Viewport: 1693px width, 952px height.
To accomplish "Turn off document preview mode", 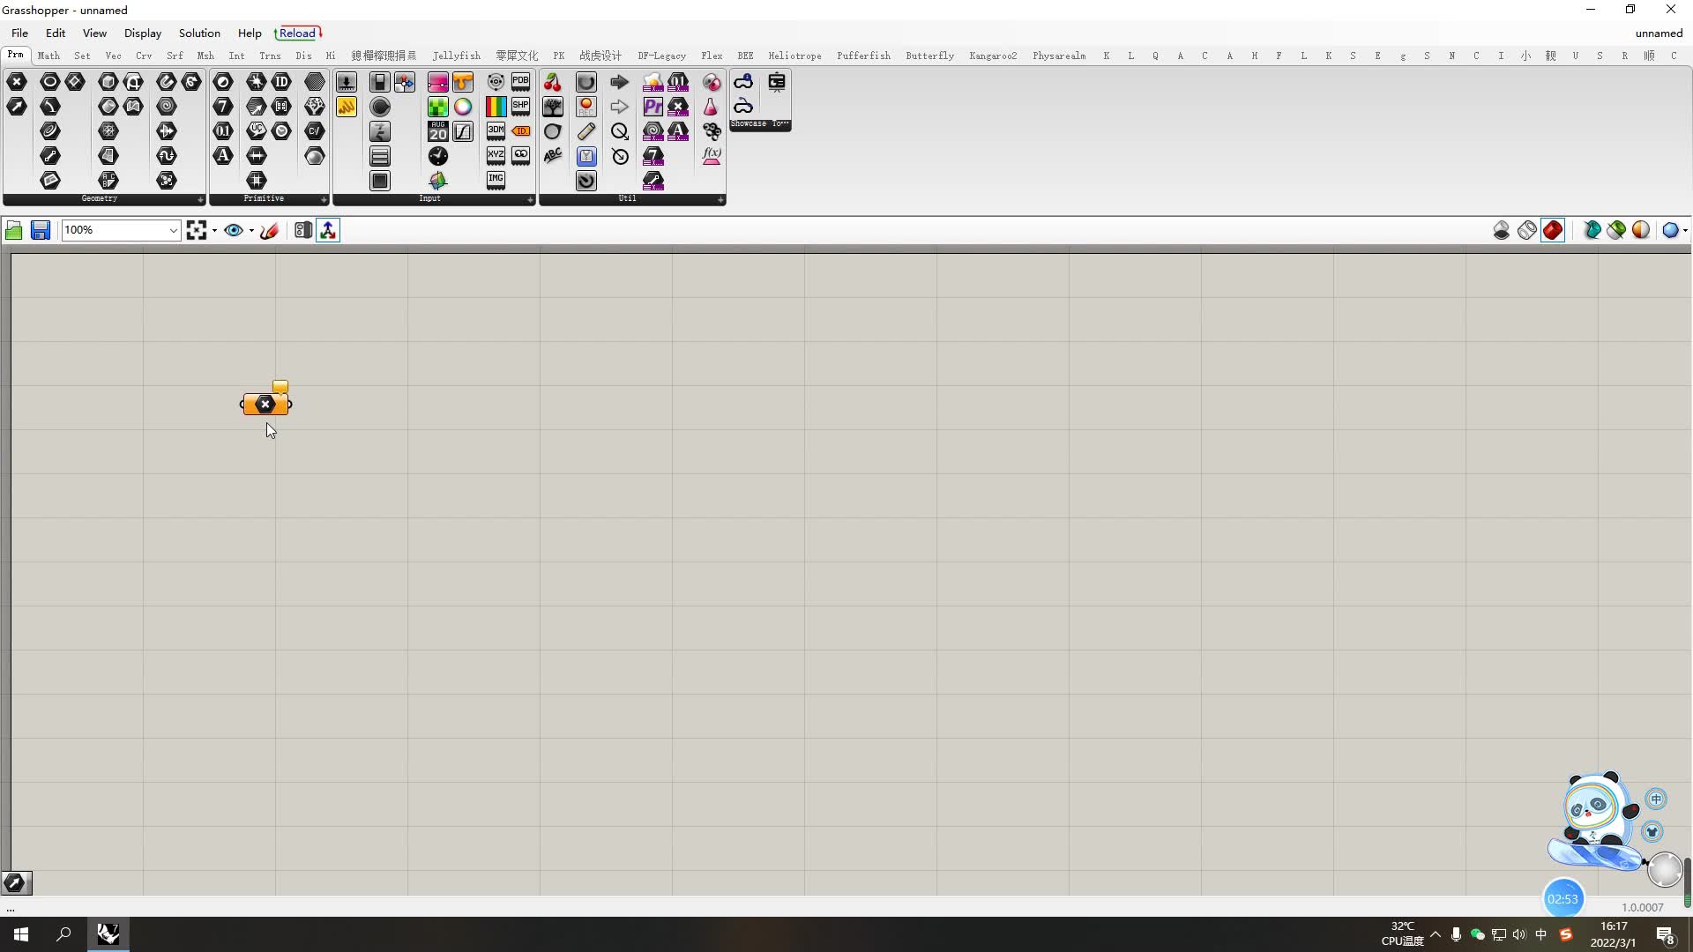I will point(1502,231).
